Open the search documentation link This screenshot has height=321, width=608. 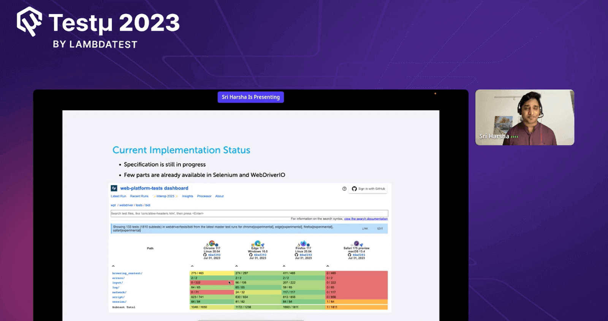tap(366, 219)
